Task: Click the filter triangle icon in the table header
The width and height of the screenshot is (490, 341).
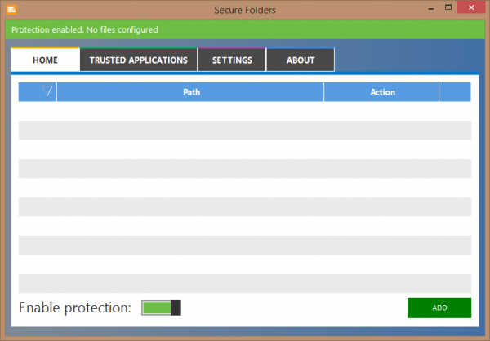Action: [x=47, y=91]
